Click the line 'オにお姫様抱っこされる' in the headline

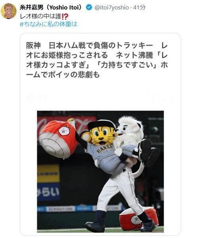[x=67, y=55]
